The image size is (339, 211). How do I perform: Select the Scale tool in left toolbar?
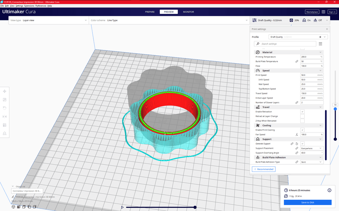tap(5, 100)
